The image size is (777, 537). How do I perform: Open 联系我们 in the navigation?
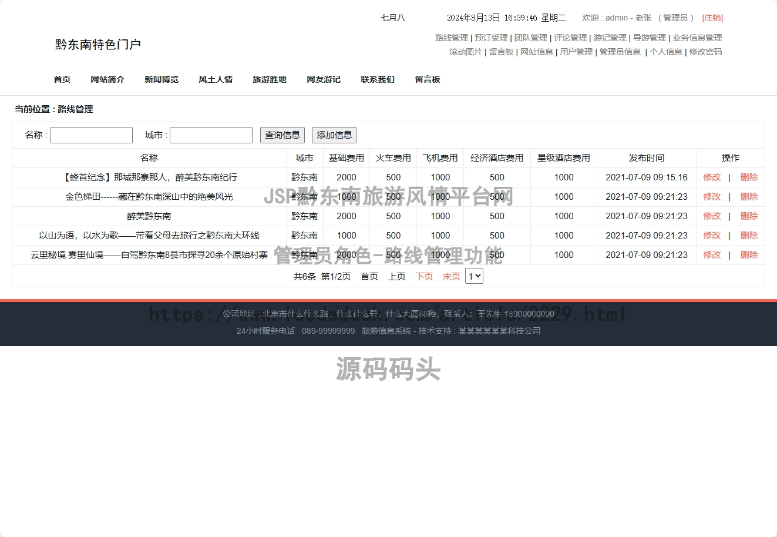tap(378, 79)
